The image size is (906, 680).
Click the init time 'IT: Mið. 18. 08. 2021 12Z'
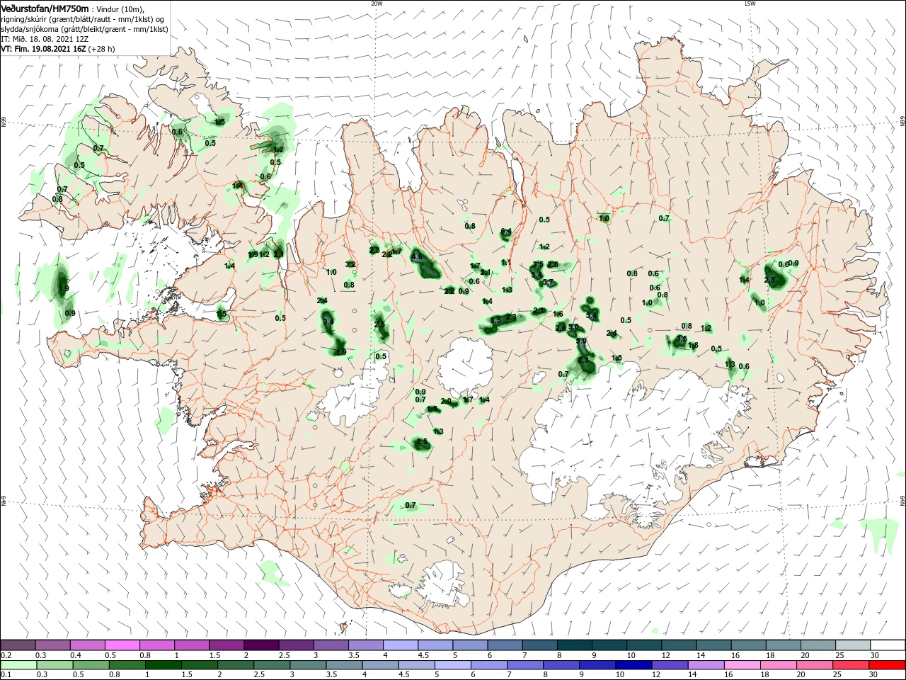point(45,39)
